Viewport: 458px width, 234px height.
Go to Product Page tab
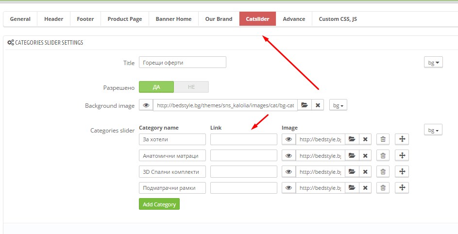[x=125, y=19]
